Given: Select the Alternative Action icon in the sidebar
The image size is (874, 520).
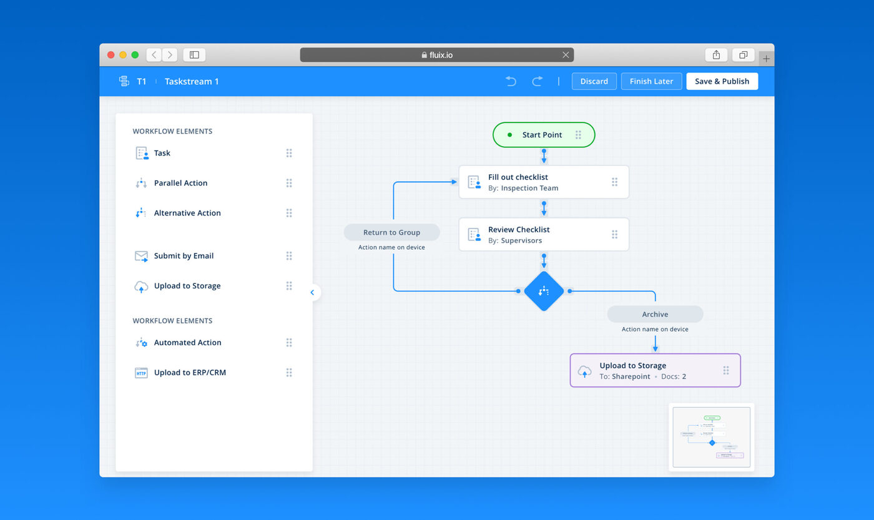Looking at the screenshot, I should click(140, 213).
